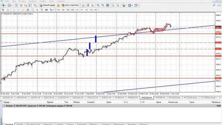Expand the New Chart dropdown arrow
The height and width of the screenshot is (125, 222).
(6, 6)
